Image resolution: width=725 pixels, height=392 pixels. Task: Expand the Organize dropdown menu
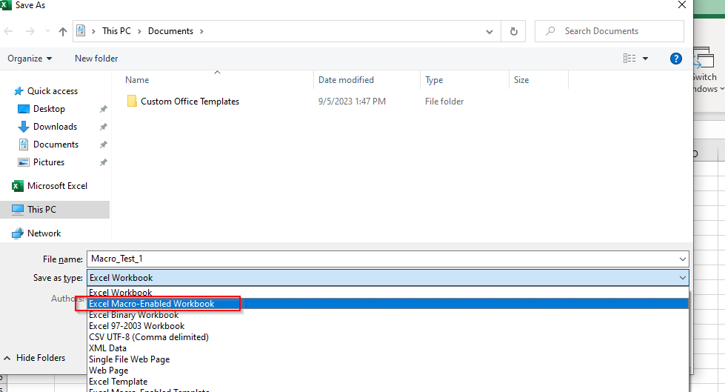30,59
